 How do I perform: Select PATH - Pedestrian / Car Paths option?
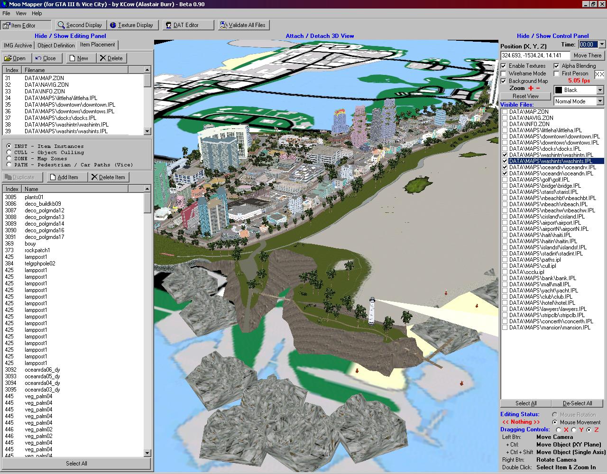tap(9, 165)
